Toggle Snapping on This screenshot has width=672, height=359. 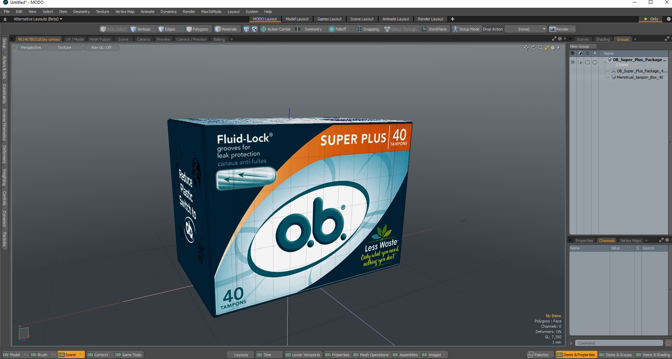click(x=368, y=29)
